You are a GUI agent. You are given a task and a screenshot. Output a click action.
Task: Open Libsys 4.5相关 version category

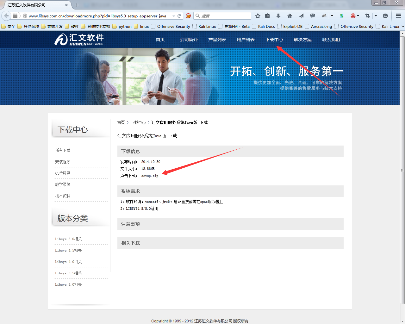tap(68, 250)
